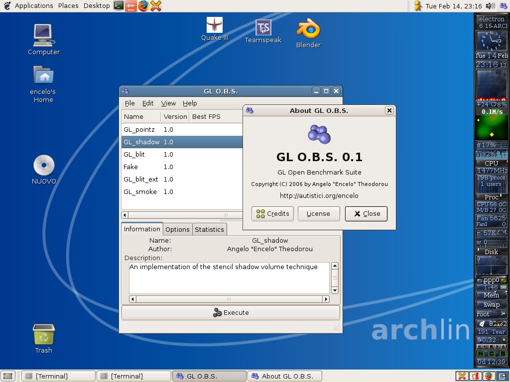Viewport: 510px width, 382px height.
Task: Click the volume speaker icon
Action: (490, 6)
